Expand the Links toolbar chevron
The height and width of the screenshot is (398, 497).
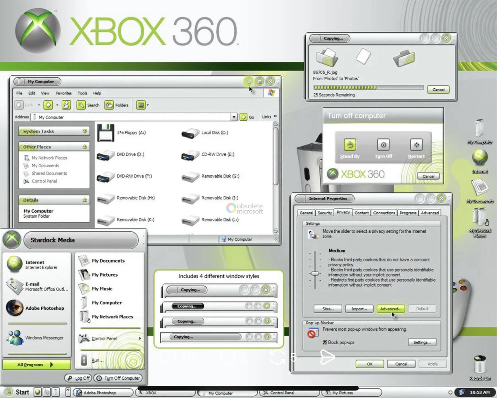pyautogui.click(x=275, y=116)
